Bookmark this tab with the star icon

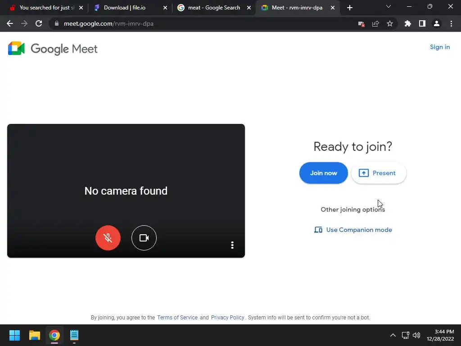(x=390, y=23)
